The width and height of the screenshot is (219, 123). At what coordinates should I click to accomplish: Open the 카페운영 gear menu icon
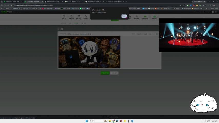pyautogui.click(x=71, y=17)
